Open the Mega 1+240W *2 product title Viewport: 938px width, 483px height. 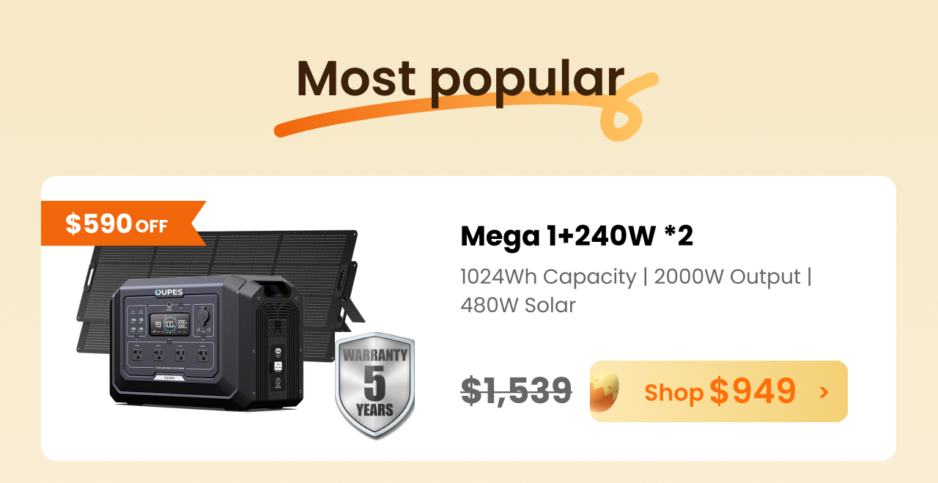[577, 235]
